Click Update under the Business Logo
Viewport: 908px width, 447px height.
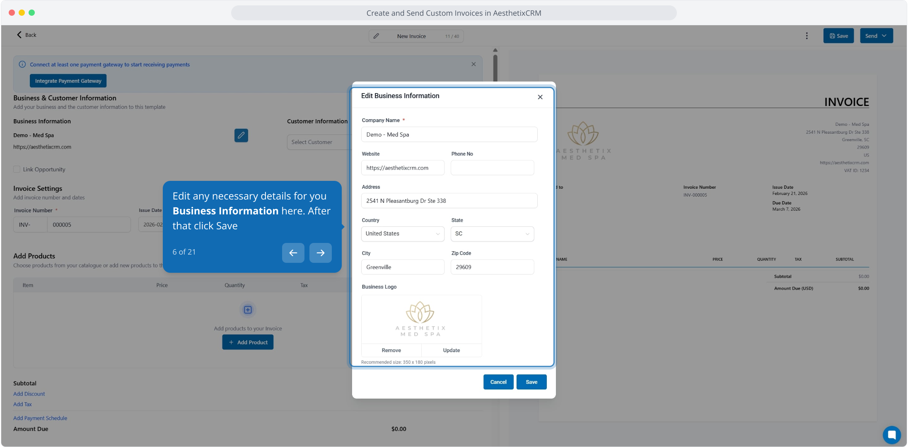(x=451, y=350)
